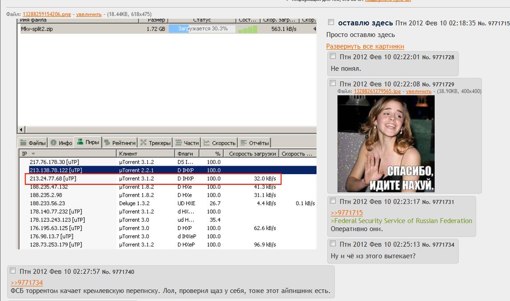
Task: Sort peers by % column header
Action: pos(211,154)
